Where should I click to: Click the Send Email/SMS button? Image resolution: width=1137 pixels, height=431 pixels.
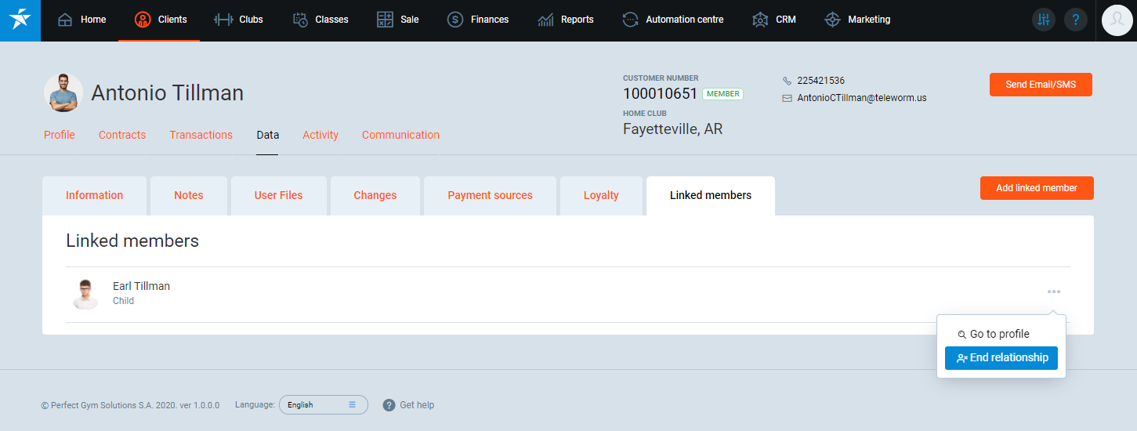point(1041,85)
